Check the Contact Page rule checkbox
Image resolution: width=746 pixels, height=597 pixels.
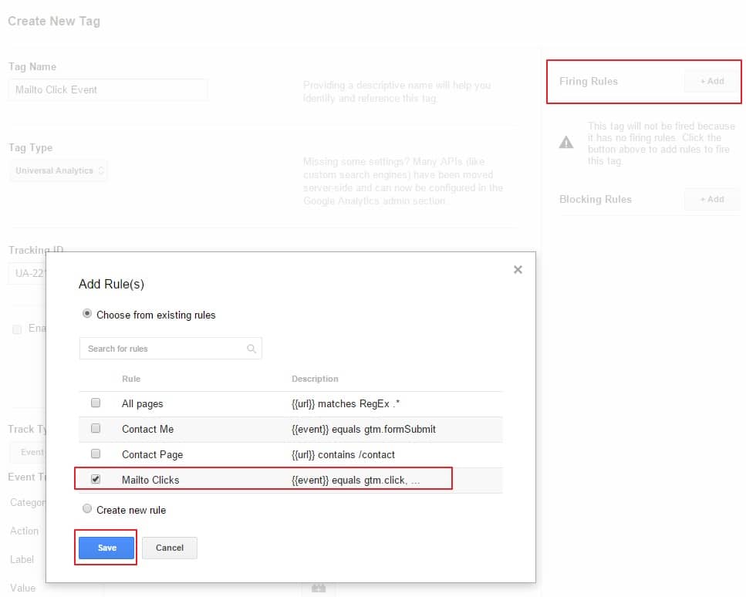click(96, 454)
